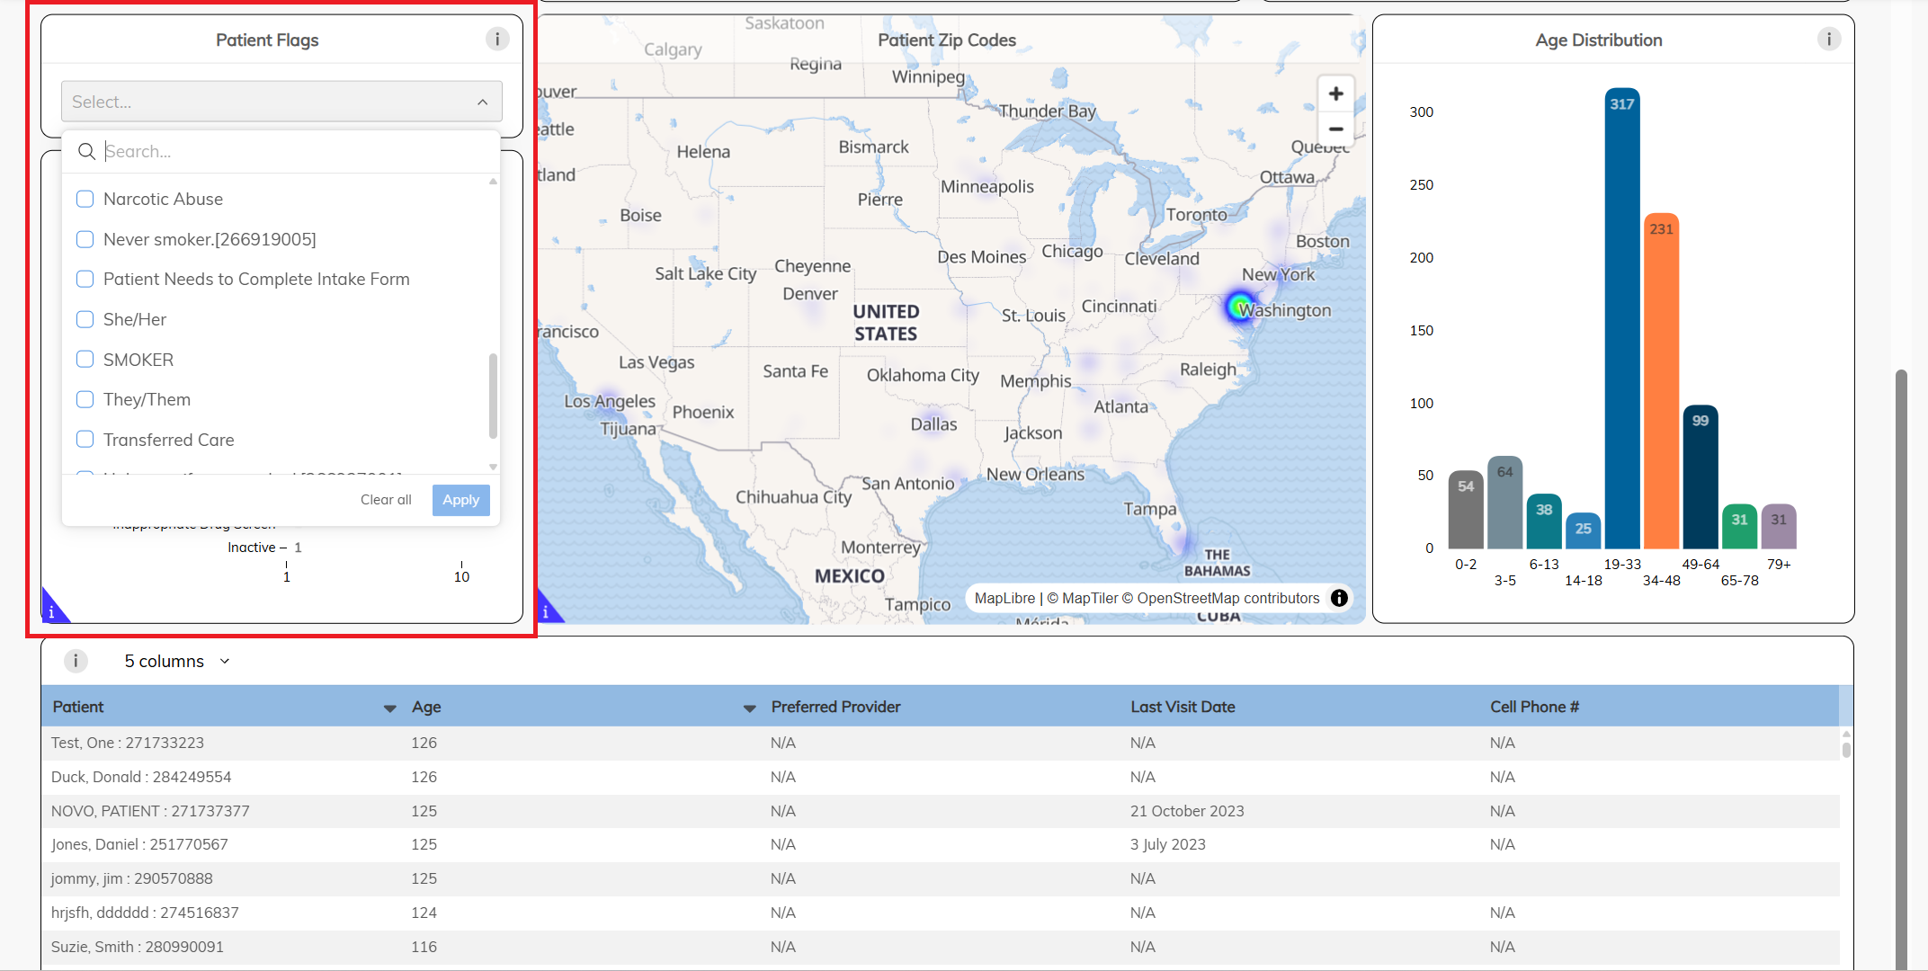Enable the SMOKER patient flag

85,359
